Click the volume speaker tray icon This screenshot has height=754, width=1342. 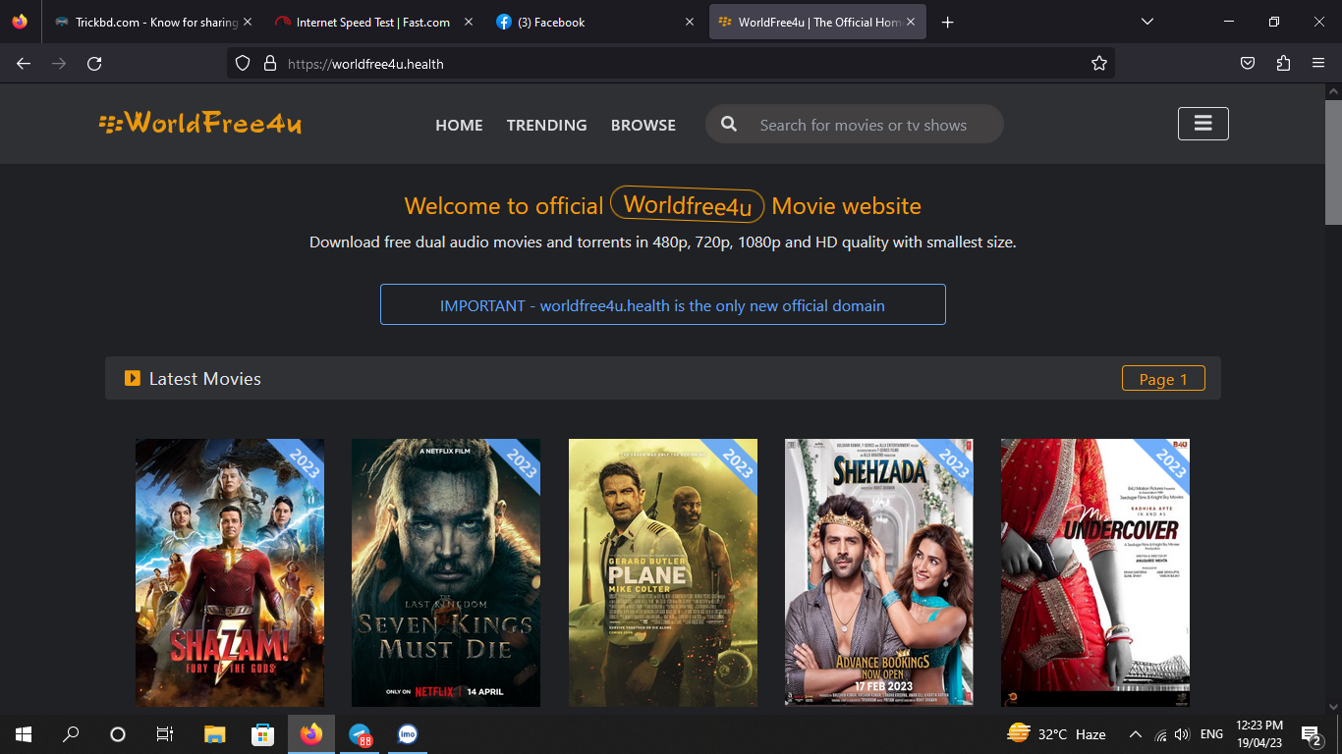point(1182,734)
